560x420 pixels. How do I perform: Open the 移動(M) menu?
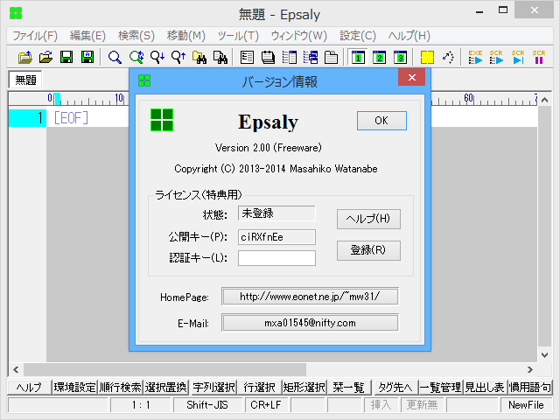[186, 36]
